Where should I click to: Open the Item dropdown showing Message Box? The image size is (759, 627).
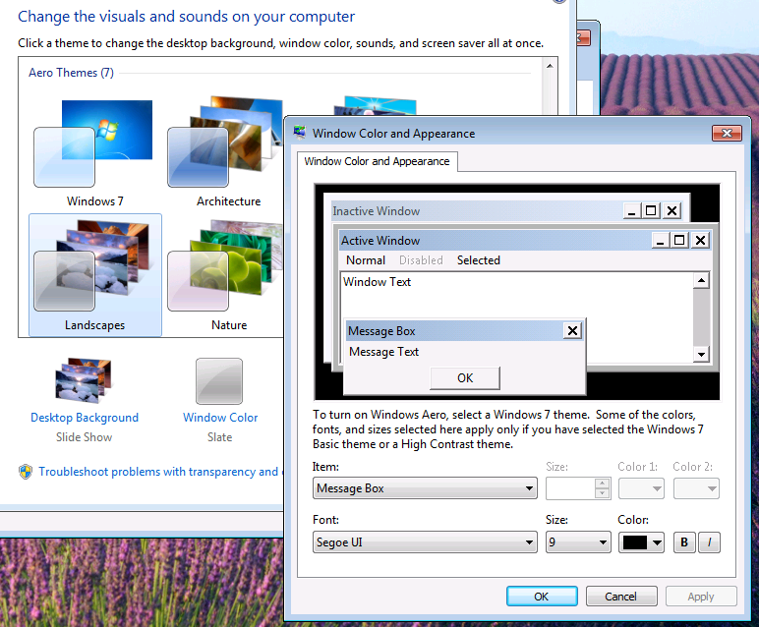click(425, 488)
